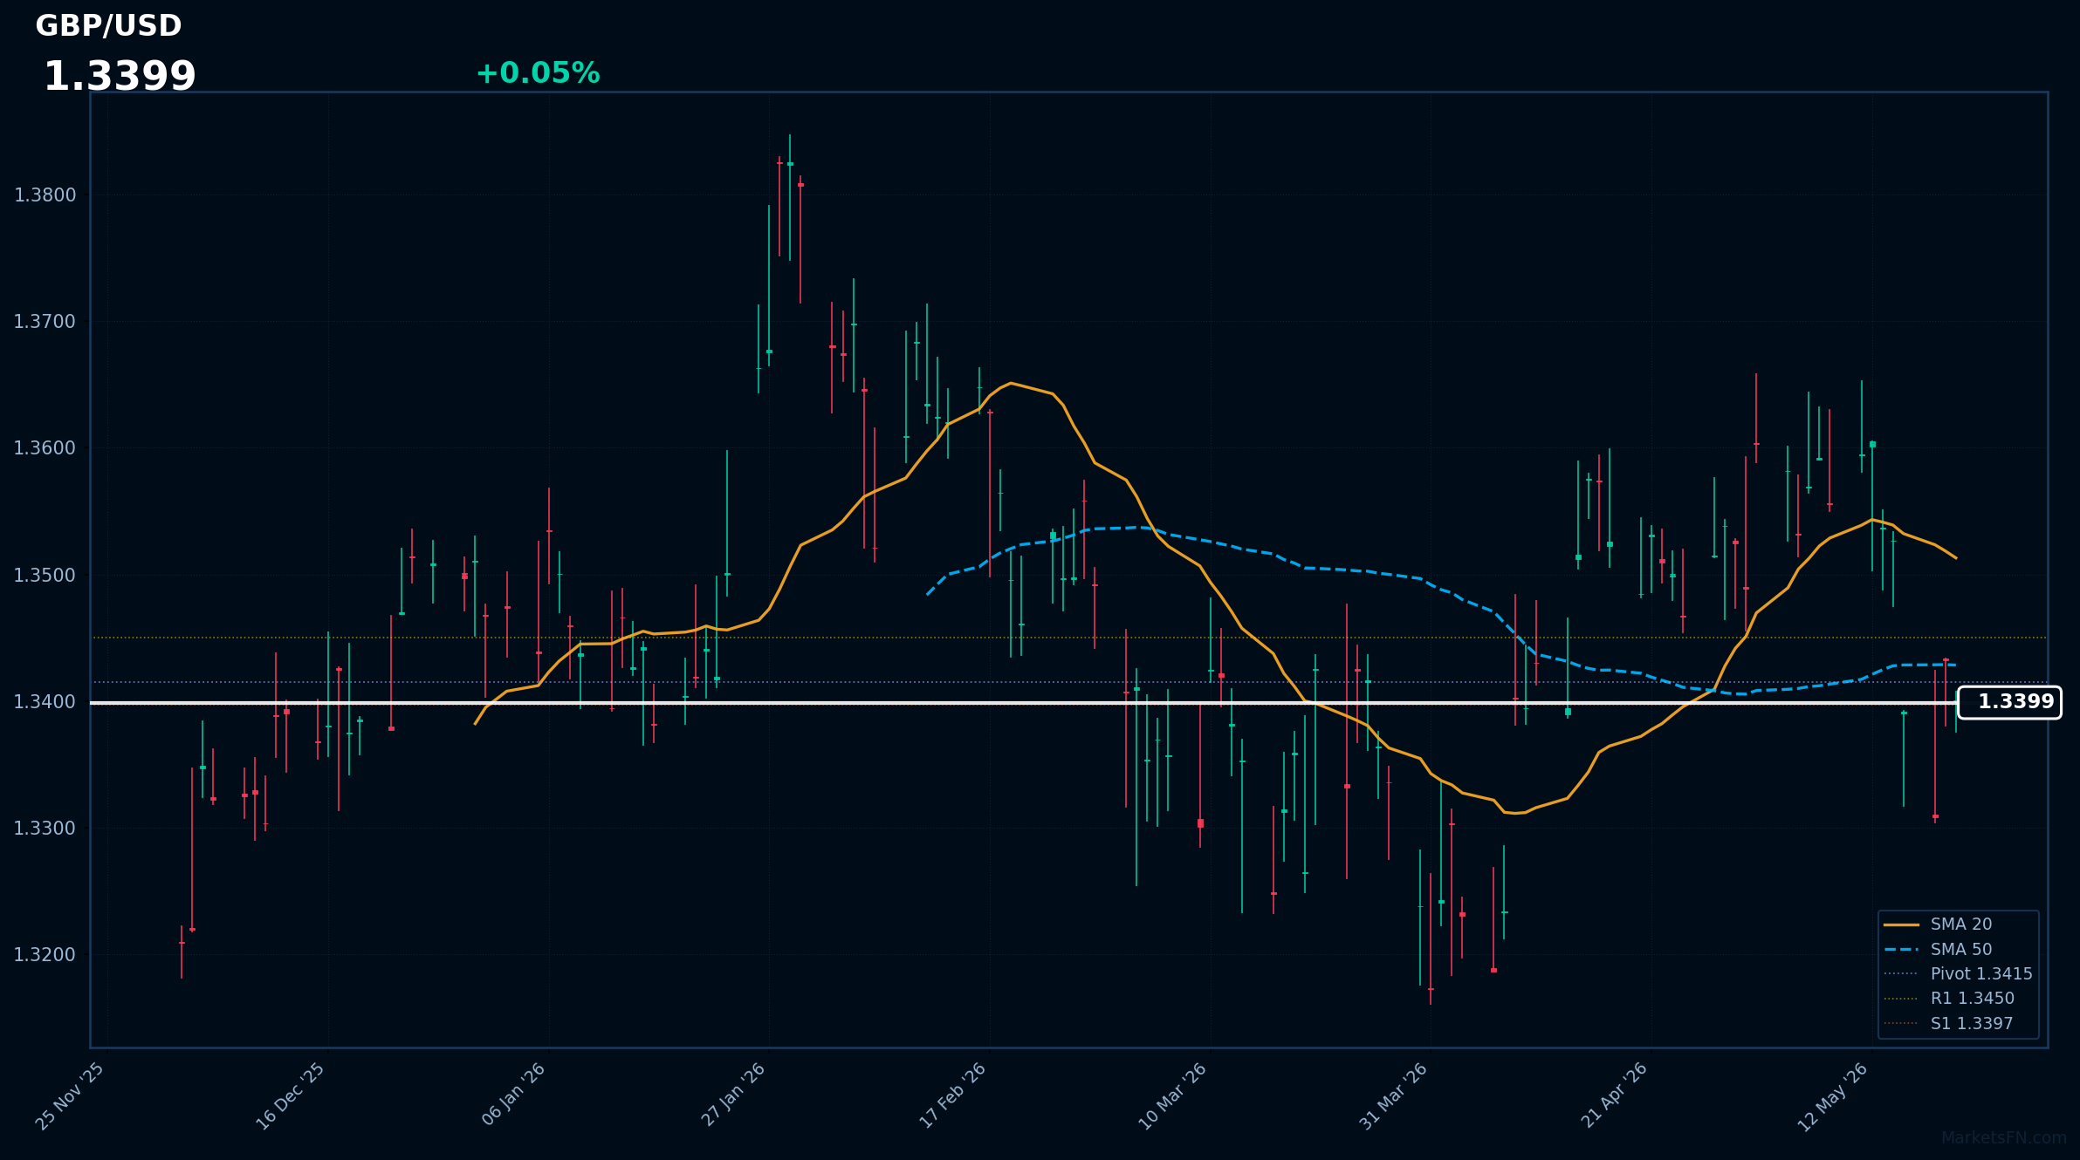The height and width of the screenshot is (1160, 2080).
Task: Click the 10 Mar '26 date label
Action: (1172, 1096)
